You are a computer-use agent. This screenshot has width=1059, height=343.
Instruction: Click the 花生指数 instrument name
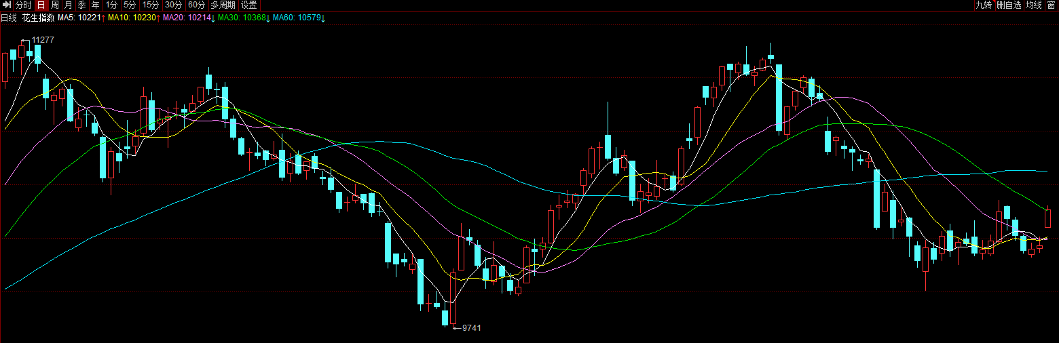(x=38, y=18)
